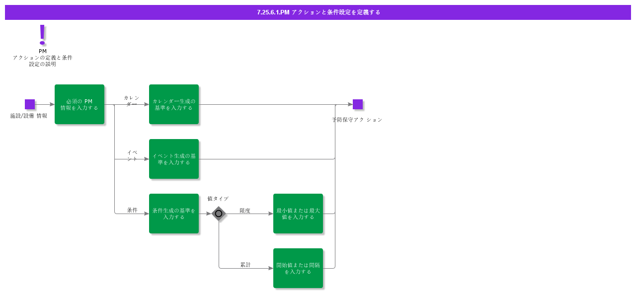636x293 pixels.
Task: Click the purple end event square
Action: pos(358,104)
